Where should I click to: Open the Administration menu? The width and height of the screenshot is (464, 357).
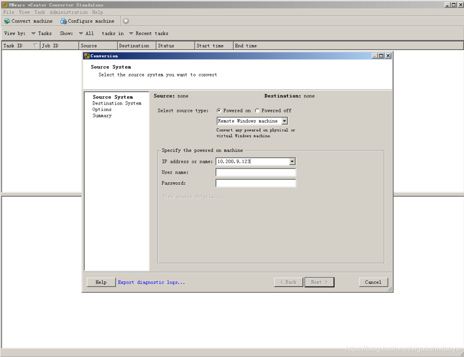coord(69,12)
